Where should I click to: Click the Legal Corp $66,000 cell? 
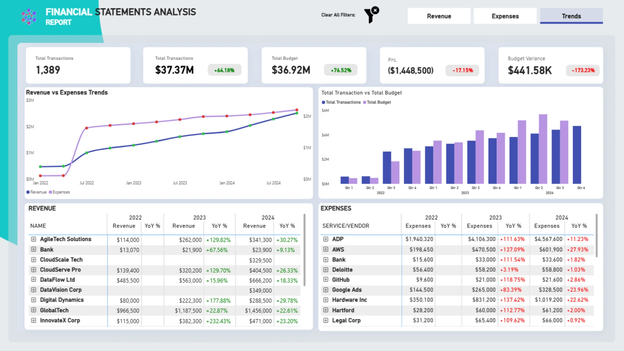coord(552,320)
